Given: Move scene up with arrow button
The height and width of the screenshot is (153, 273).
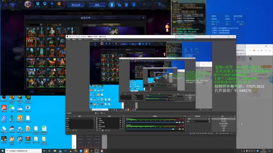Looking at the screenshot, I should click(73, 131).
